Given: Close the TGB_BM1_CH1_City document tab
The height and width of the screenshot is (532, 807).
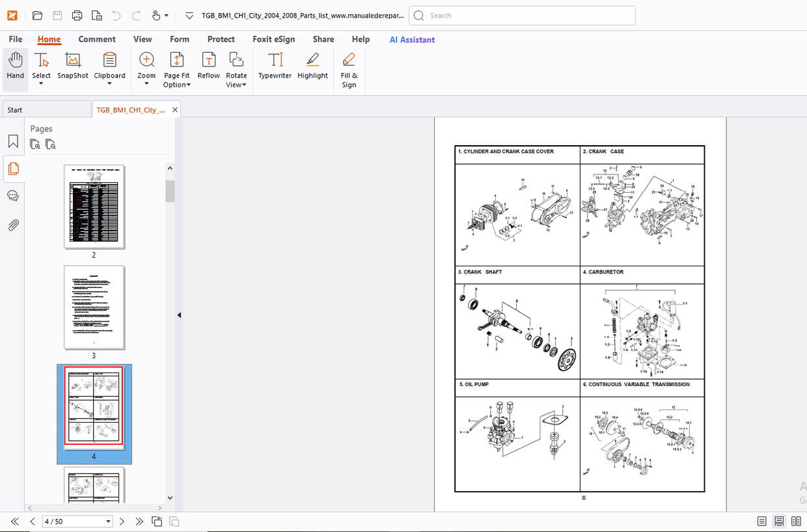Looking at the screenshot, I should point(174,110).
